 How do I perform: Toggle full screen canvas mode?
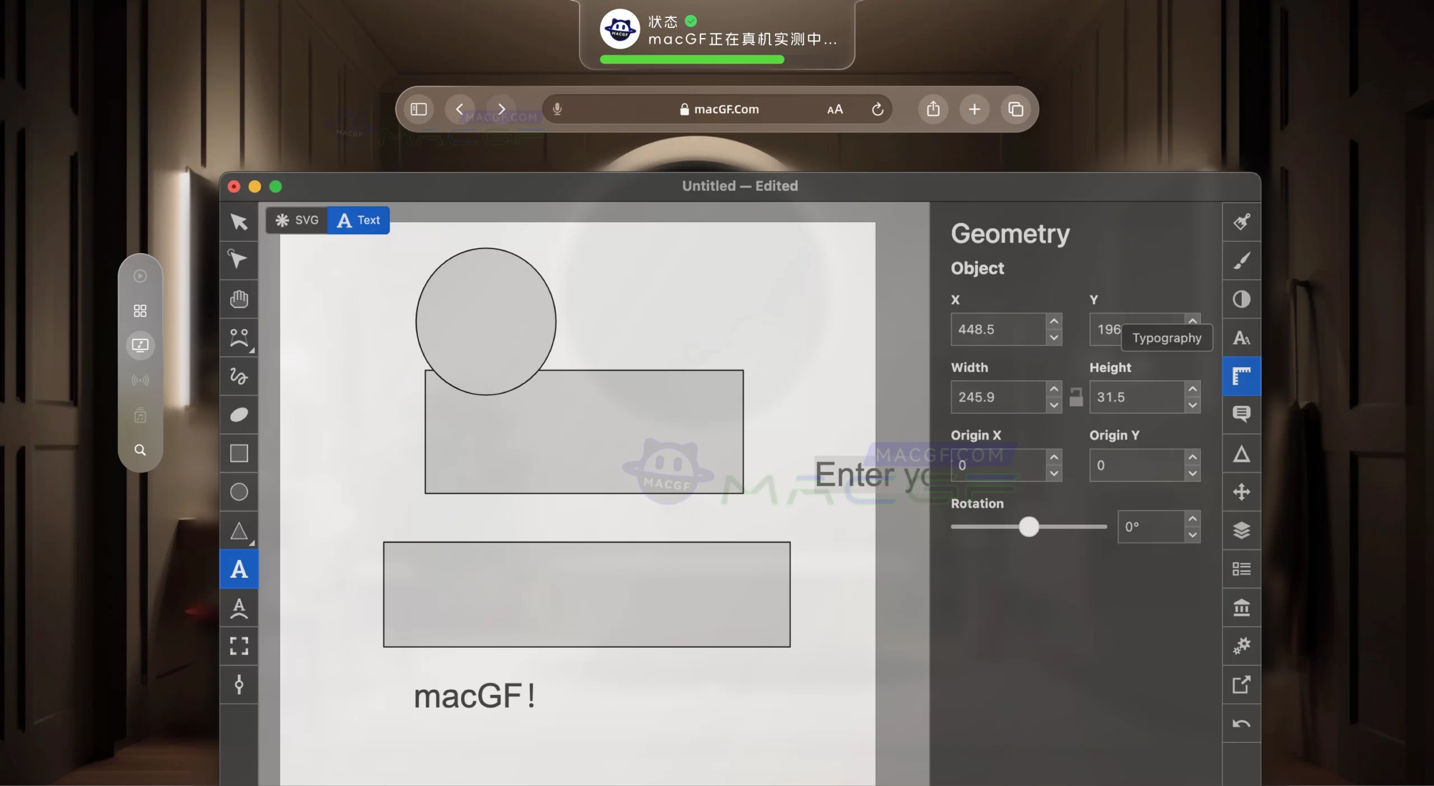click(239, 647)
